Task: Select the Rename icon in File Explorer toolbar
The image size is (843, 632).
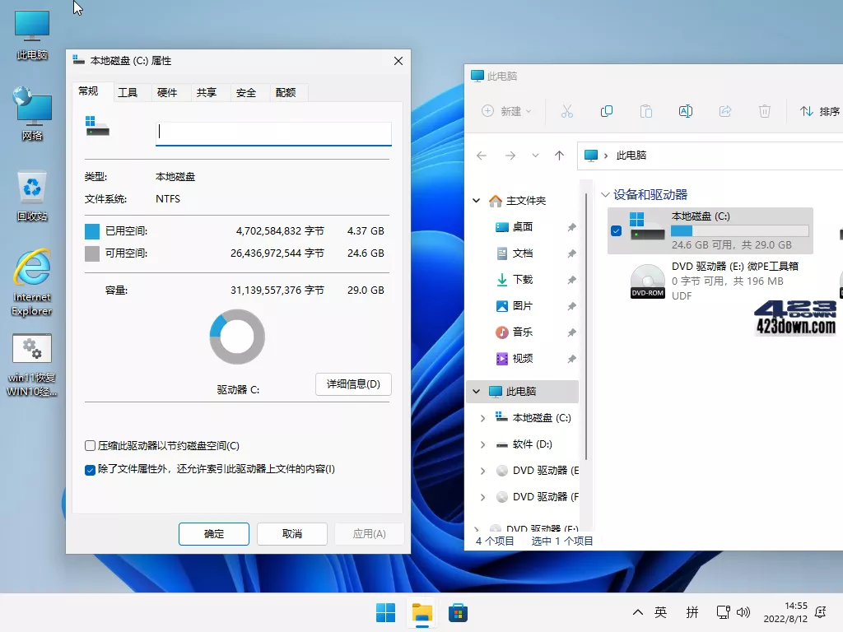Action: click(x=686, y=111)
